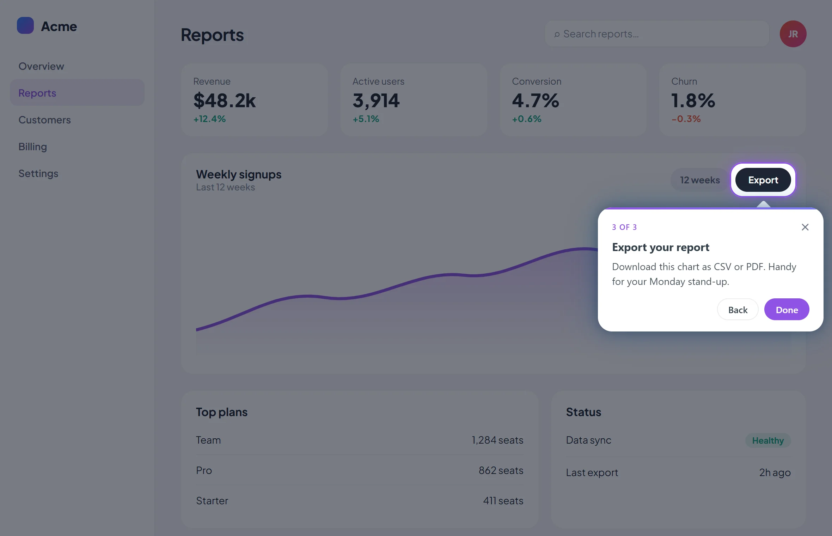Click the 'Export your report' title
This screenshot has width=832, height=536.
(x=661, y=248)
